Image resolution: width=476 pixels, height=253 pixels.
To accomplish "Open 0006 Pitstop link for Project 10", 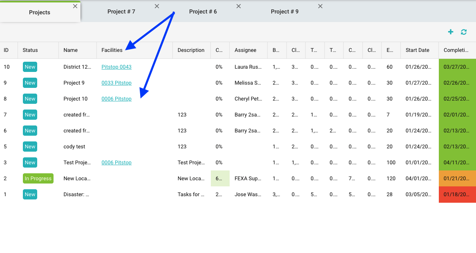I will click(116, 99).
